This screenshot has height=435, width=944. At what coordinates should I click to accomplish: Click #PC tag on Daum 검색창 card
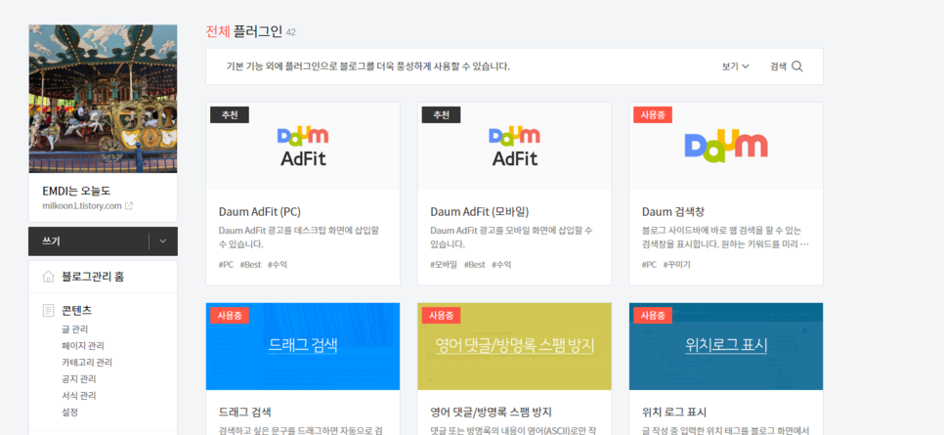(x=650, y=265)
